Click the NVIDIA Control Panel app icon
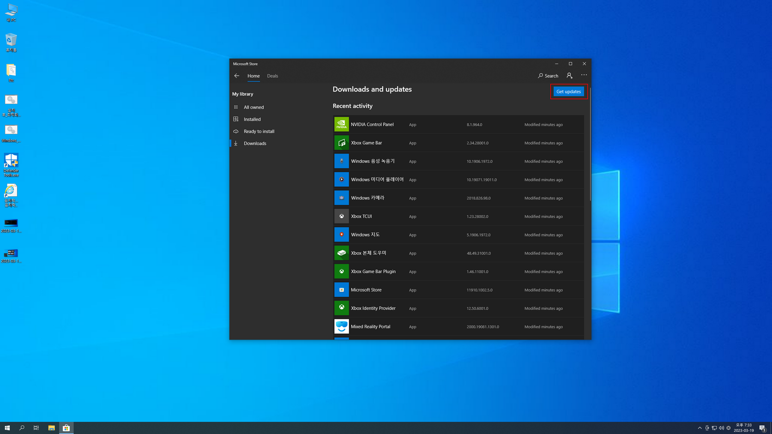 tap(341, 124)
